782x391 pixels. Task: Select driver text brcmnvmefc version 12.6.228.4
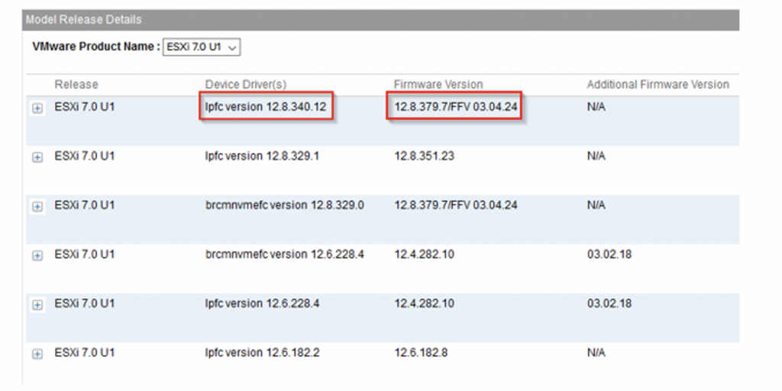284,254
